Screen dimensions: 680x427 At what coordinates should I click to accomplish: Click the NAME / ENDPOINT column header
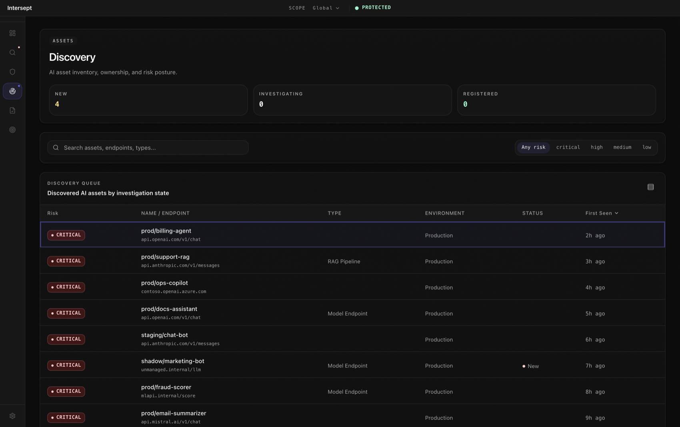pos(165,213)
